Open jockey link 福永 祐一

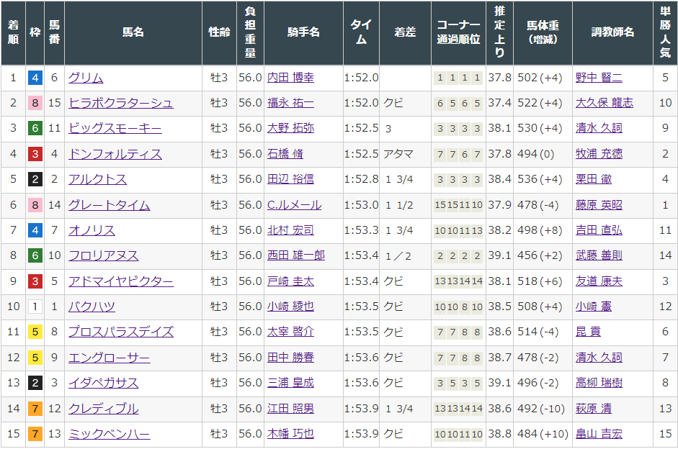click(x=290, y=103)
